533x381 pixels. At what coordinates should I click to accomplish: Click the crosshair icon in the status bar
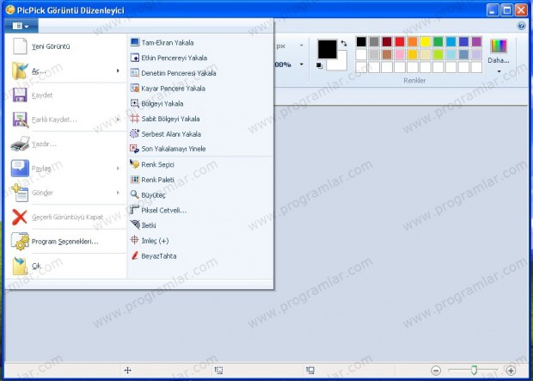127,370
